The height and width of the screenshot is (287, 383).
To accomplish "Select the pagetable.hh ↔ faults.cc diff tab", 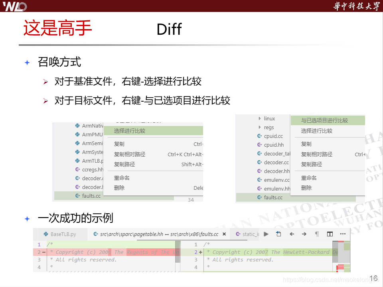I will click(159, 234).
